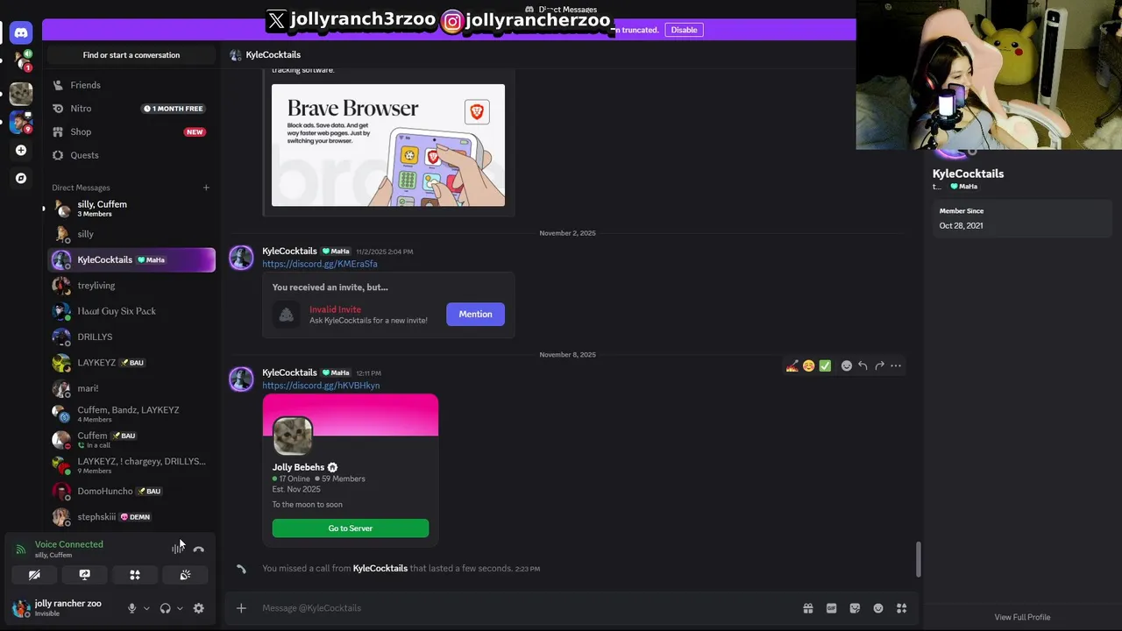Open the discord.gg/hKVBHkyn invite link
Viewport: 1122px width, 631px height.
tap(321, 386)
